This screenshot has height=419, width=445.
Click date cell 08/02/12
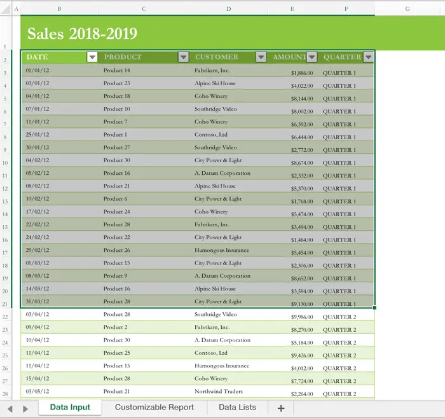point(37,186)
